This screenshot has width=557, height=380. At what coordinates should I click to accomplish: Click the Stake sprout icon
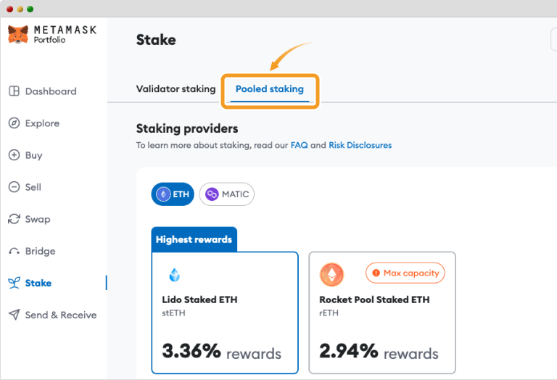(x=14, y=283)
